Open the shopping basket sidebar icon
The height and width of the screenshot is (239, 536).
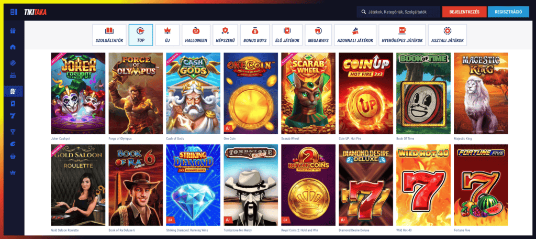[x=13, y=157]
